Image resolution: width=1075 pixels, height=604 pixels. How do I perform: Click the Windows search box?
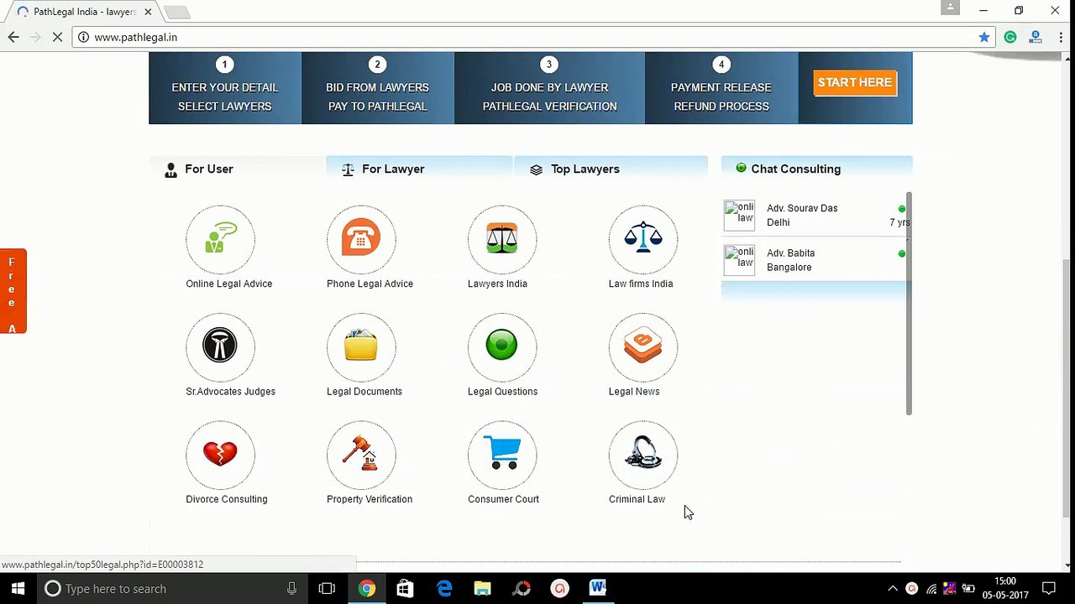coord(171,588)
